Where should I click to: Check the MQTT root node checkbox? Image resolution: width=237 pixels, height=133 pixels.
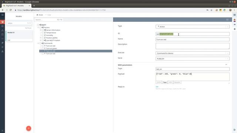click(38, 25)
